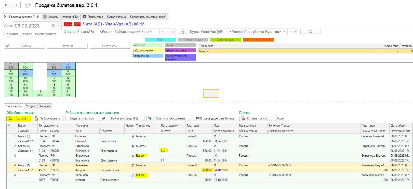The height and width of the screenshot is (189, 413).
Task: Select seat 19 in the seat map
Action: coord(39,93)
